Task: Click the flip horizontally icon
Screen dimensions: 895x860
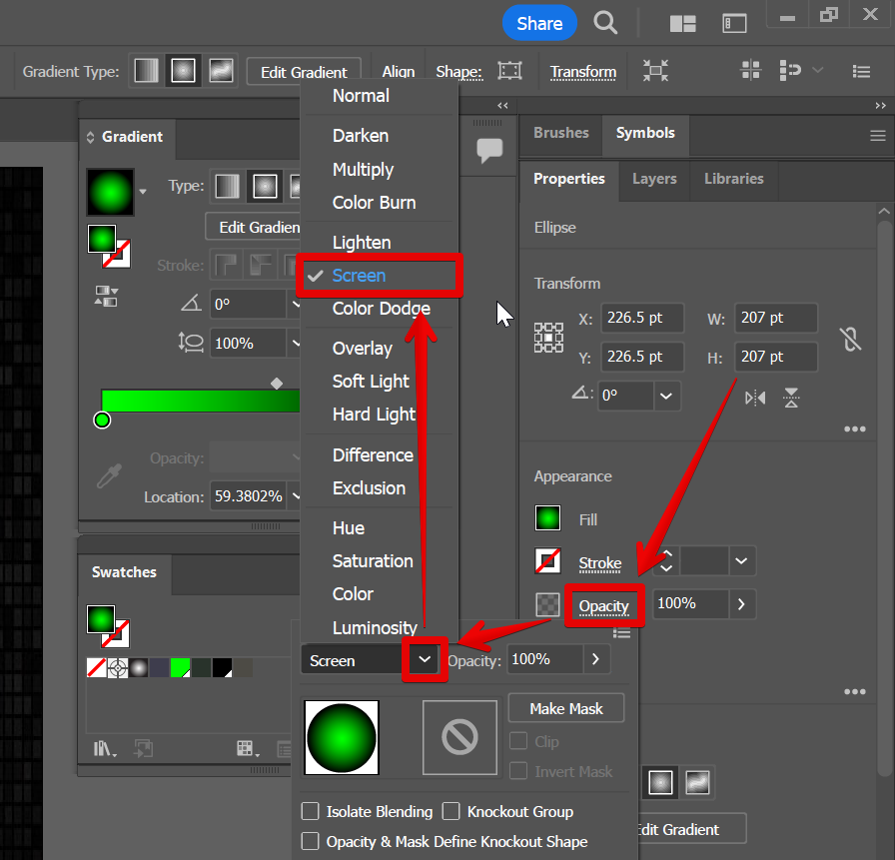Action: point(755,397)
